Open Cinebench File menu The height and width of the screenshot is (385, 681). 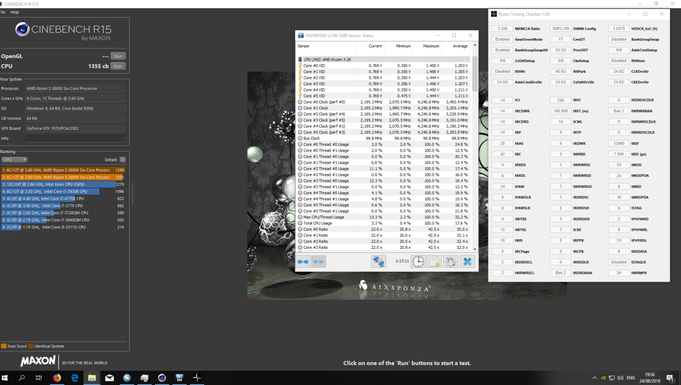pyautogui.click(x=3, y=12)
